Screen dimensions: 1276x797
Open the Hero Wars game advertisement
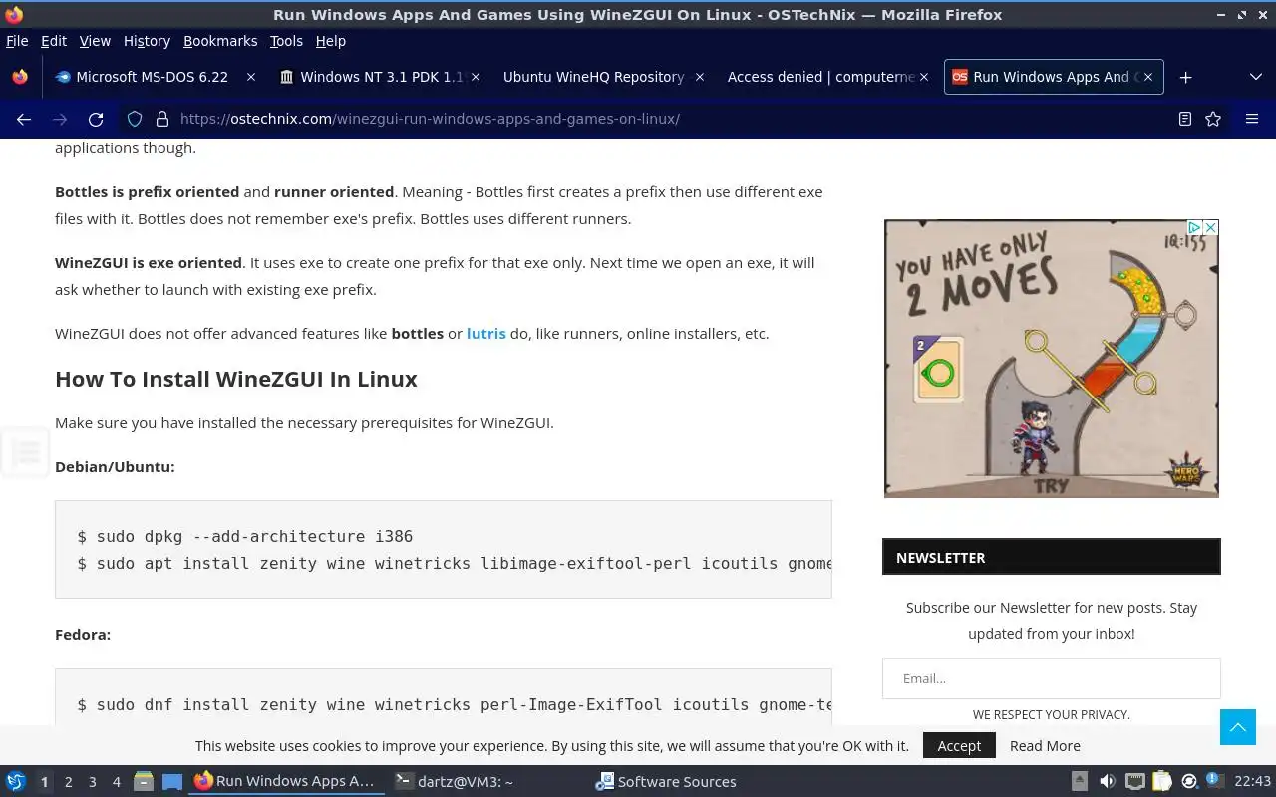click(1052, 359)
